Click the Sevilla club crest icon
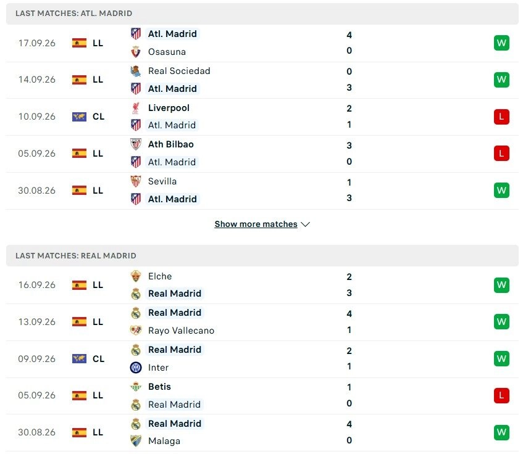Viewport: 523px width, 457px height. point(135,181)
